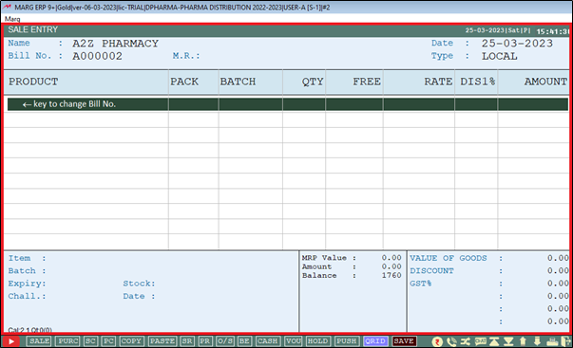Click the PASTE button

[x=162, y=341]
